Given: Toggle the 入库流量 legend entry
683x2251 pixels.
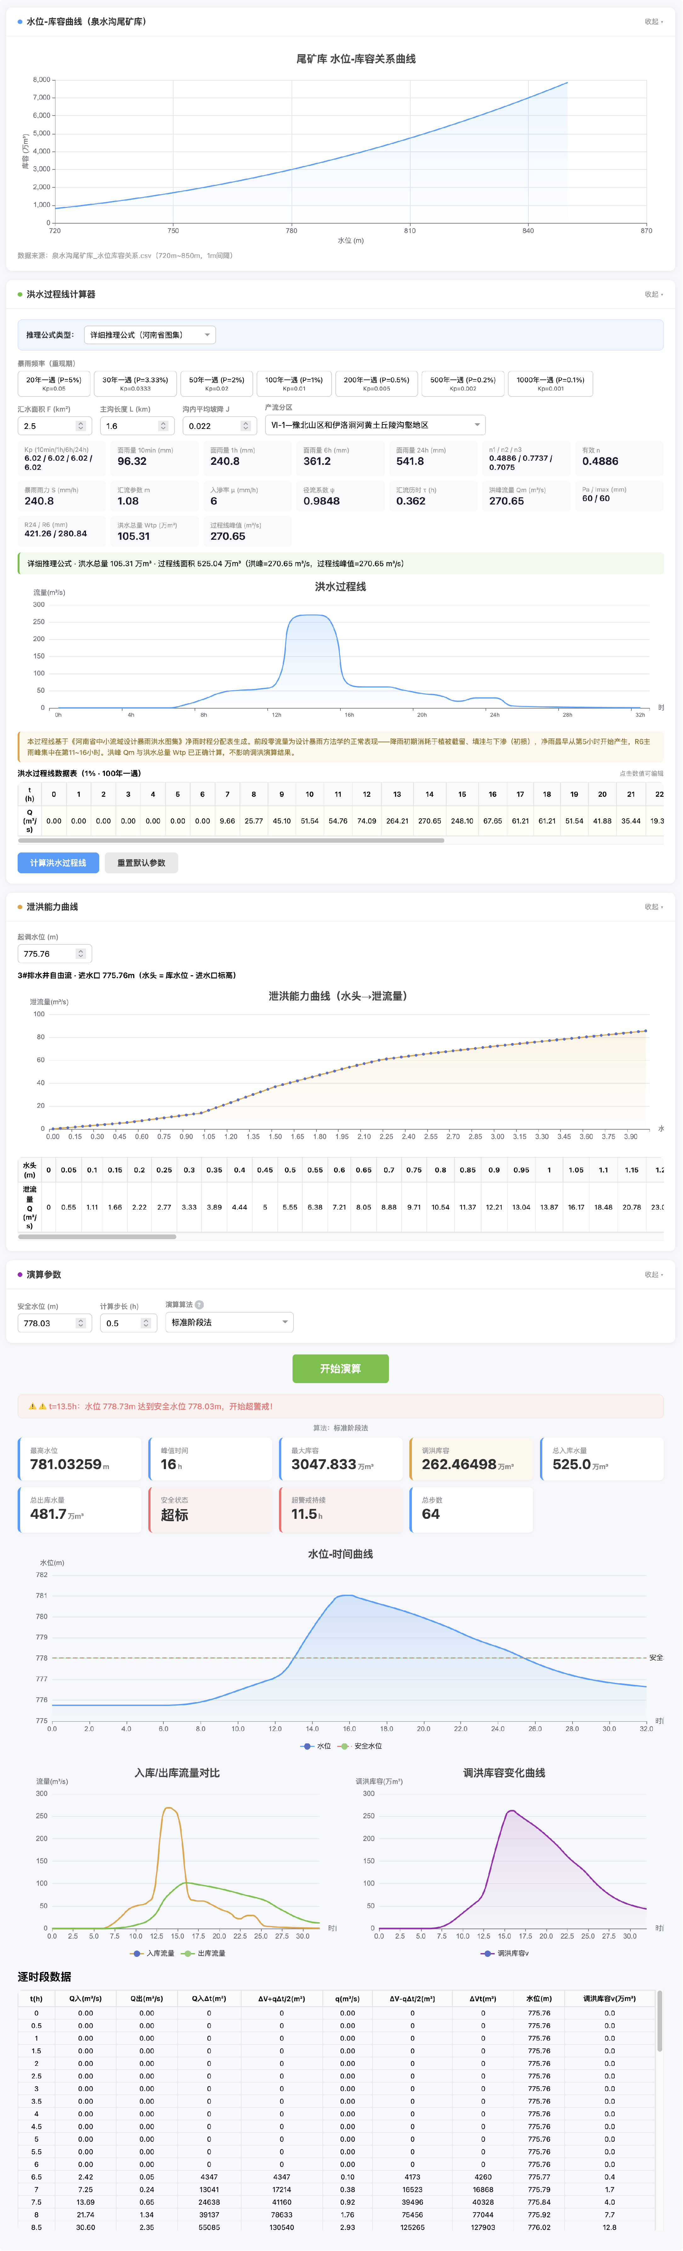Looking at the screenshot, I should (153, 1953).
